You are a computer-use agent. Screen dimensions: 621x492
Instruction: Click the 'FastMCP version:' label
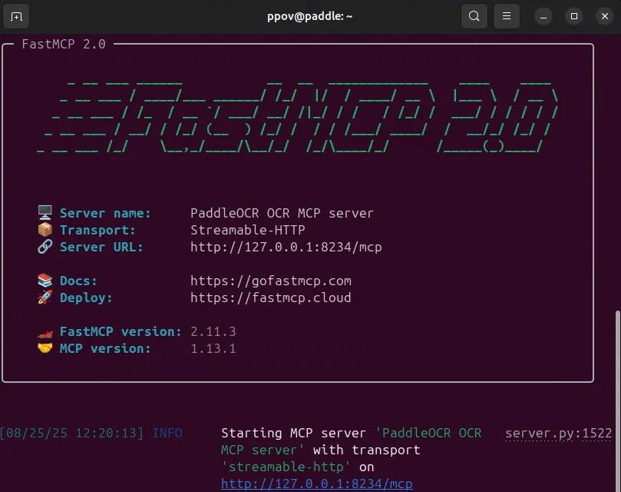[121, 331]
